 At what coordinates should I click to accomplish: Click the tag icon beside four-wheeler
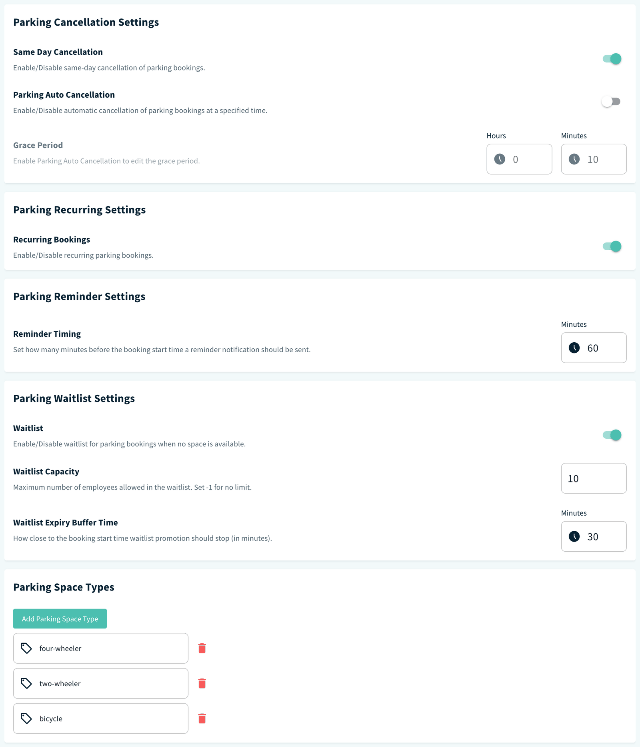point(26,648)
